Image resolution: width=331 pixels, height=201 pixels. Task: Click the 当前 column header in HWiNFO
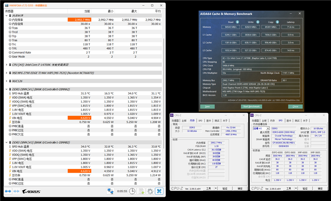79,11
